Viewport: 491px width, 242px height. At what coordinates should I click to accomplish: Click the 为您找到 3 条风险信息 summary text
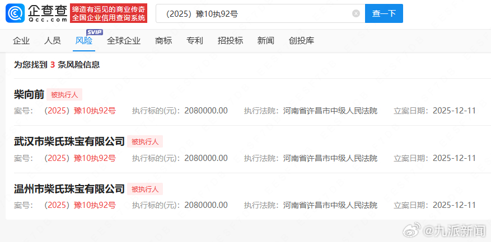pos(57,65)
